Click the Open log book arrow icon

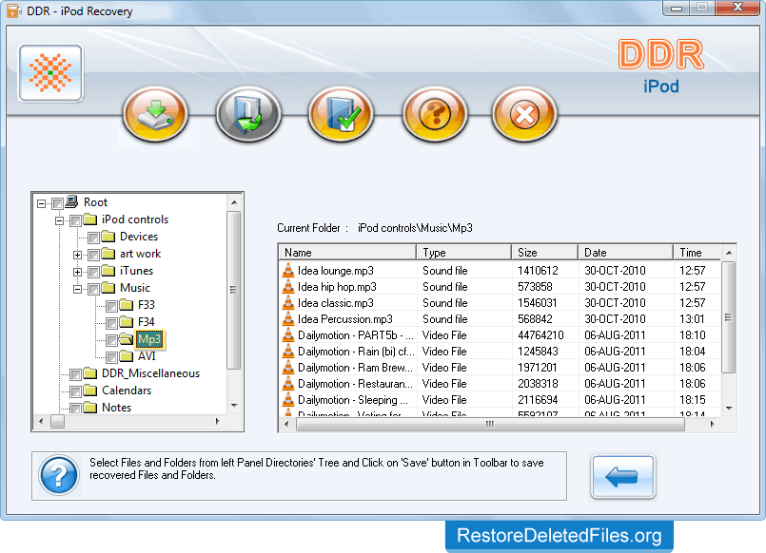[x=248, y=115]
